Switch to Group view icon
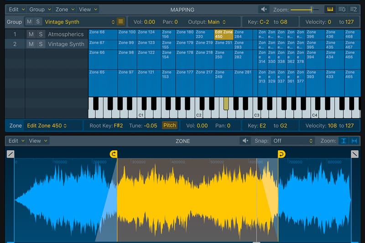 tap(342, 9)
